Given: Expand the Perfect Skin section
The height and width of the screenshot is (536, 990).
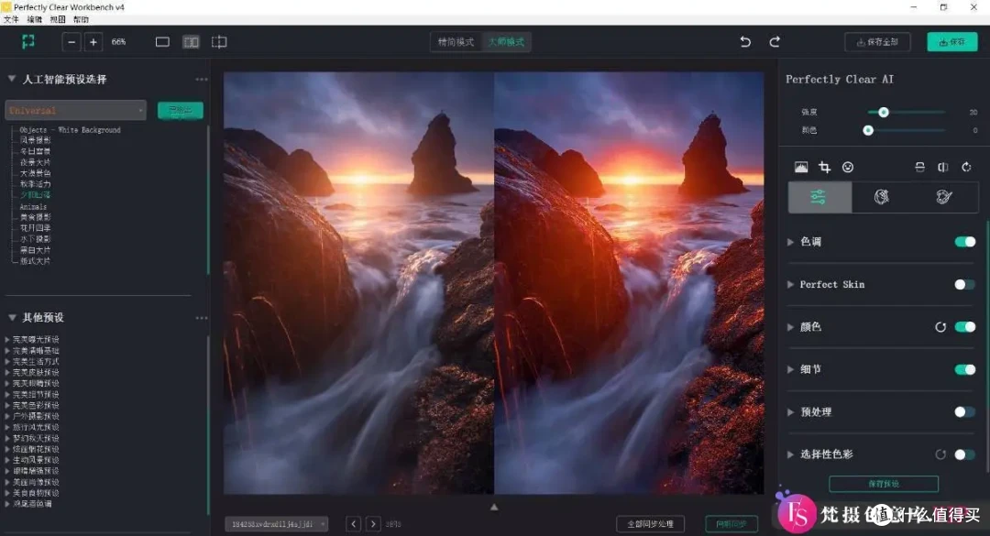Looking at the screenshot, I should pos(790,285).
